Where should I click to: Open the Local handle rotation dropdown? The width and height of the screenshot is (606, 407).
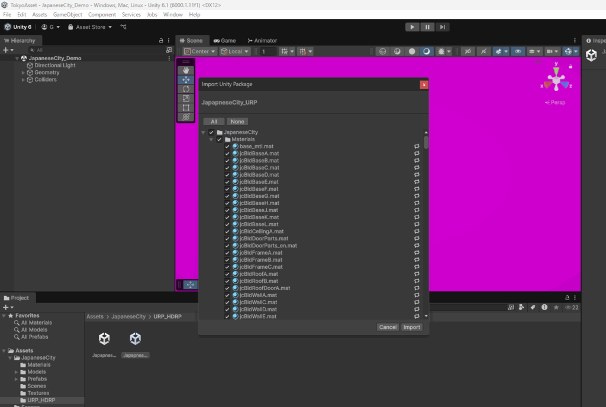click(234, 51)
